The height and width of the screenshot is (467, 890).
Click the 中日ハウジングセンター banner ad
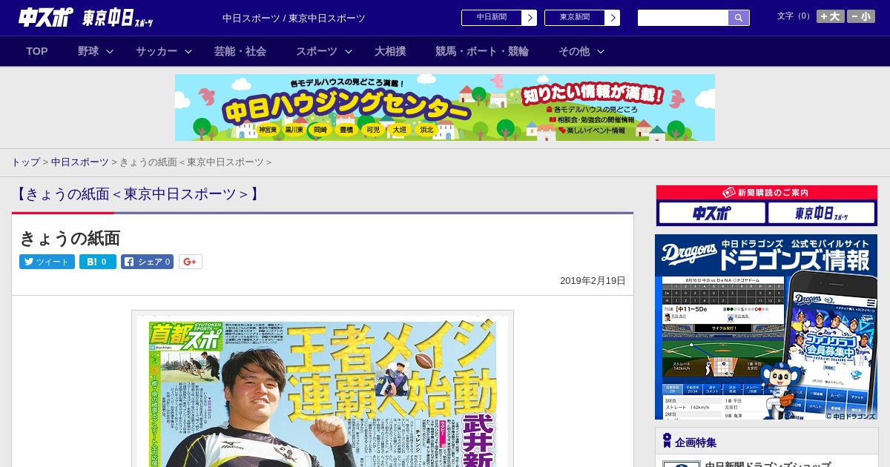(x=445, y=107)
